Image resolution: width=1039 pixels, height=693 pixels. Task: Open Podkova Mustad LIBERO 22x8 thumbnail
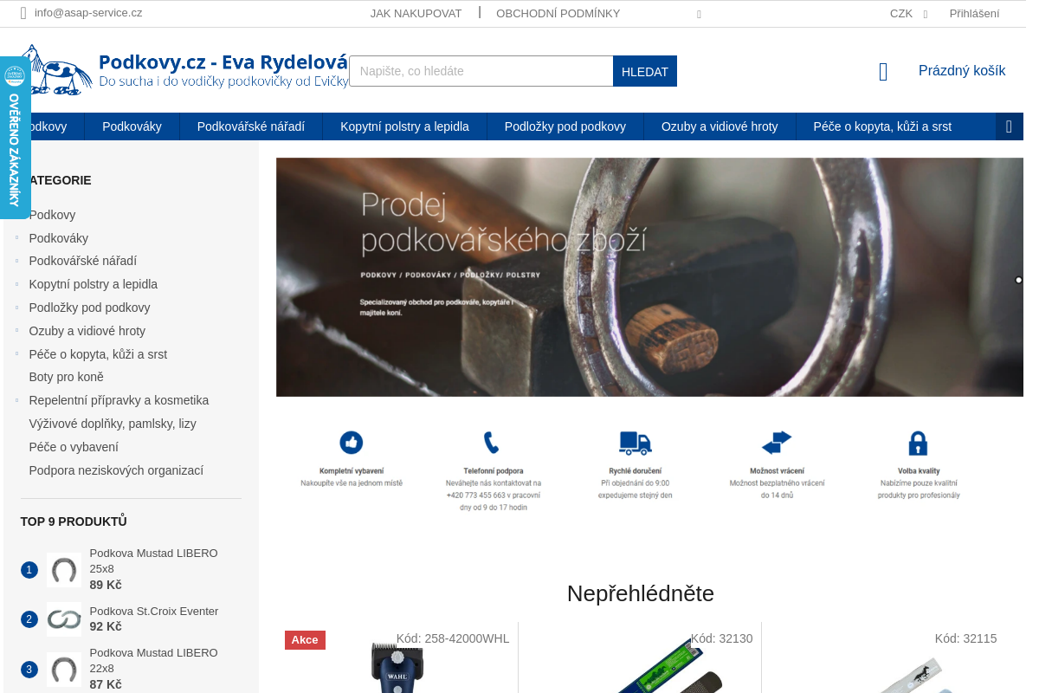[64, 670]
